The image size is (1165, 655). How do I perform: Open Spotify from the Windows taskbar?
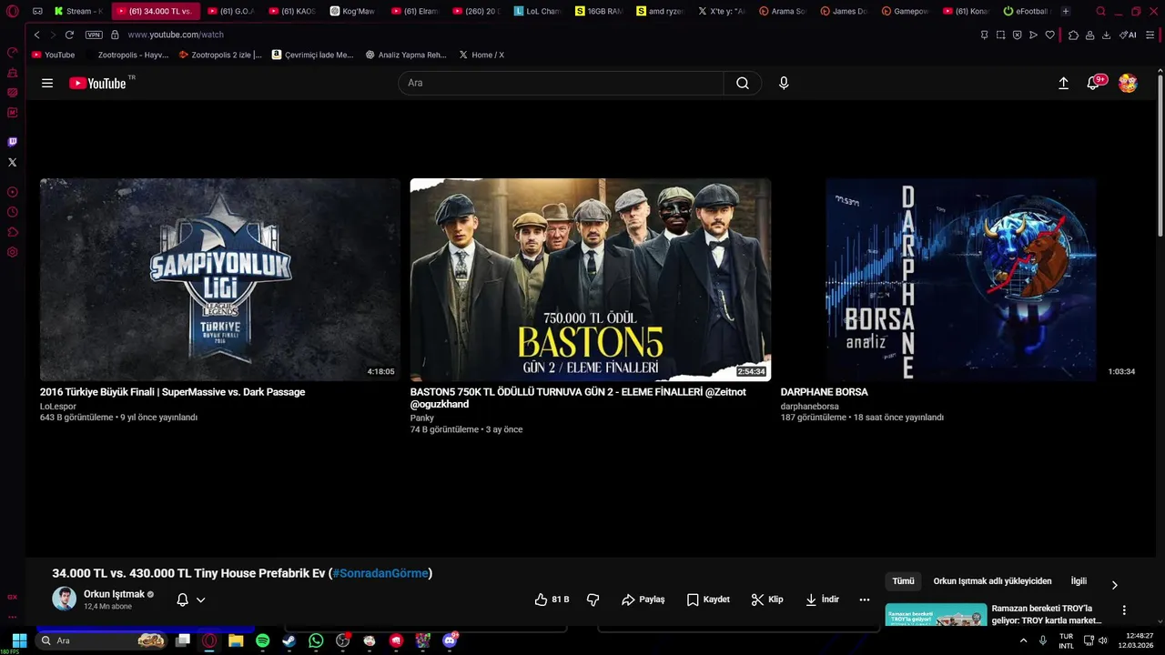[x=262, y=640]
